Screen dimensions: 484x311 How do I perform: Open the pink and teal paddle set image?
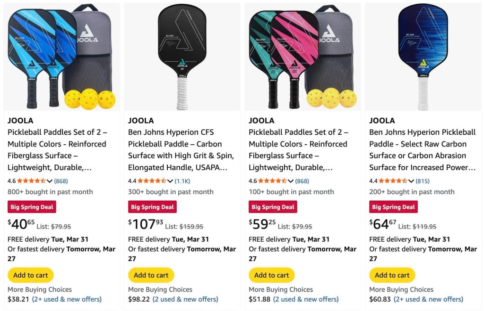(302, 57)
